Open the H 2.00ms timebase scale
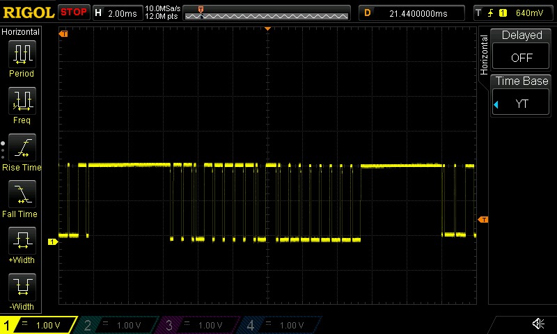This screenshot has width=557, height=334. pyautogui.click(x=116, y=13)
